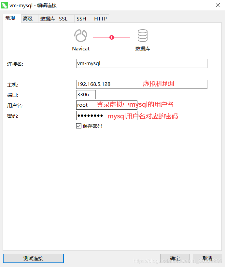Switch to the SSH tab
This screenshot has width=225, height=267.
tap(83, 19)
